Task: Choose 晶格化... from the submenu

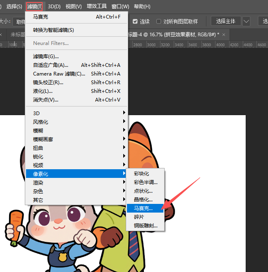Action: 145,200
